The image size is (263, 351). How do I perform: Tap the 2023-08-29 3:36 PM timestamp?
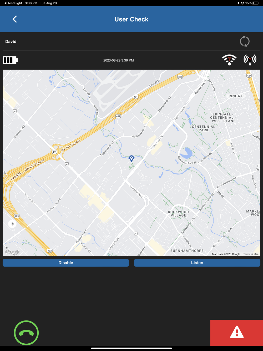[118, 60]
